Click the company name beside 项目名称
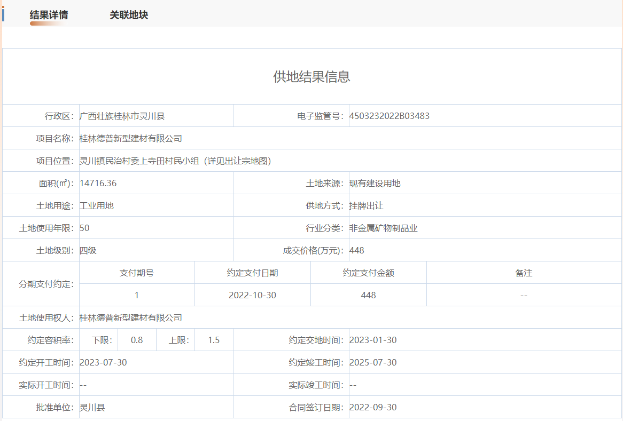Screen dimensions: 623x421 (131, 139)
